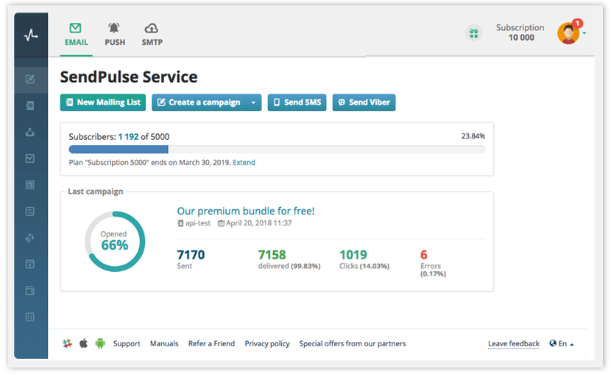This screenshot has width=611, height=375.
Task: Click the 1019 Clicks figure
Action: [x=353, y=255]
